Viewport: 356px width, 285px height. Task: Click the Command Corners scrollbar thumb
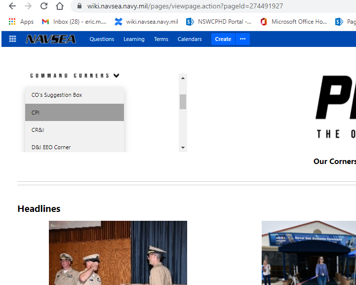[183, 102]
